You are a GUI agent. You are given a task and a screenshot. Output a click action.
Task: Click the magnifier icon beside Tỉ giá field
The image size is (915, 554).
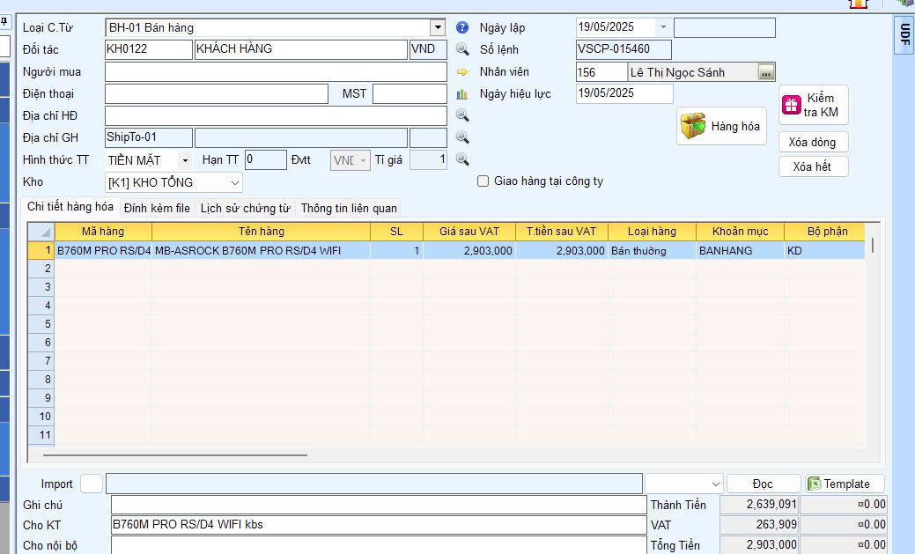(462, 159)
